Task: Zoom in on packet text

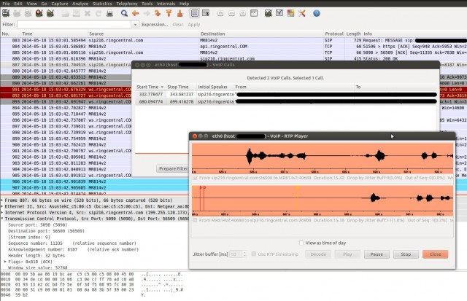Action: point(220,13)
